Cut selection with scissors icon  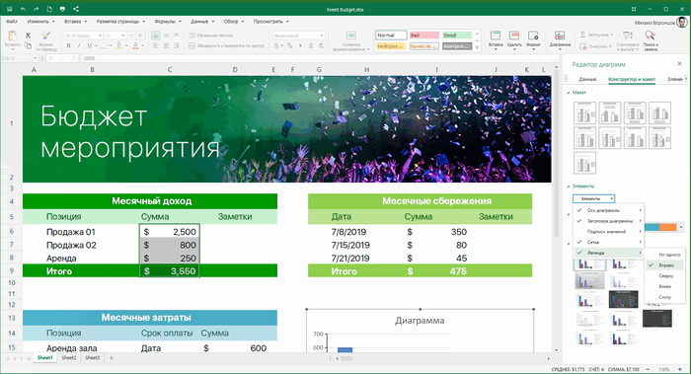pos(28,35)
